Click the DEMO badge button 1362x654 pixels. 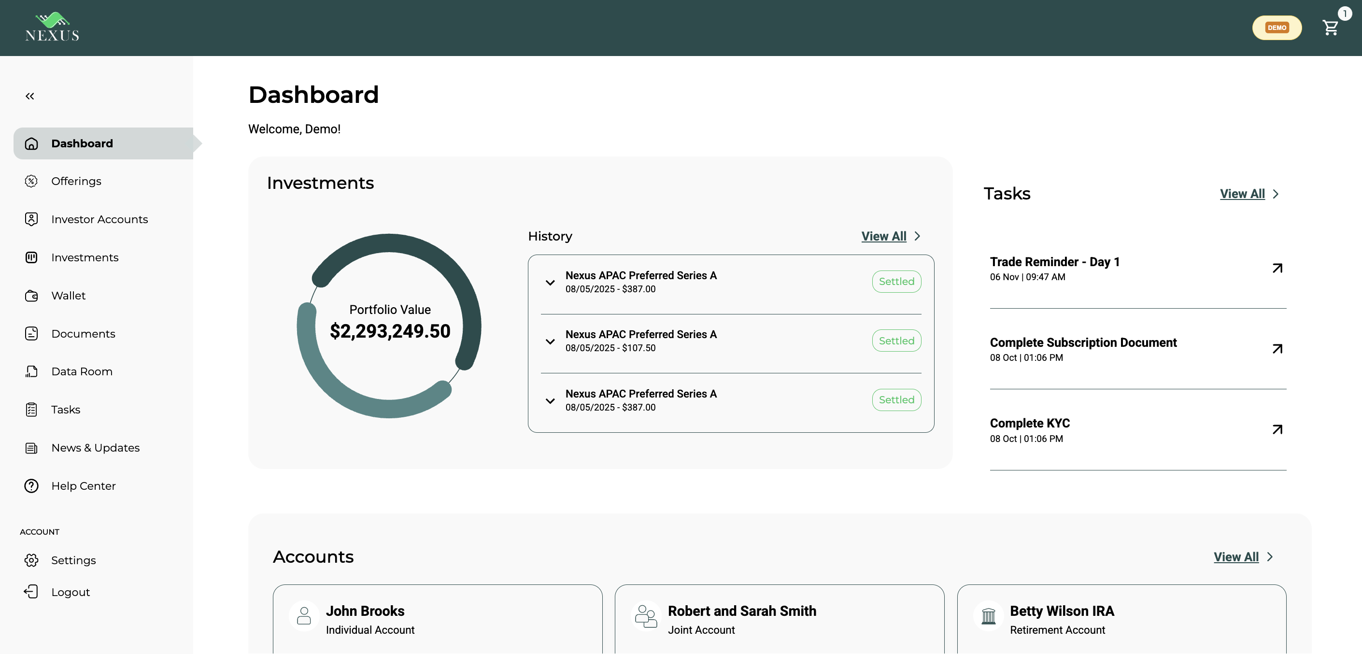pos(1277,28)
